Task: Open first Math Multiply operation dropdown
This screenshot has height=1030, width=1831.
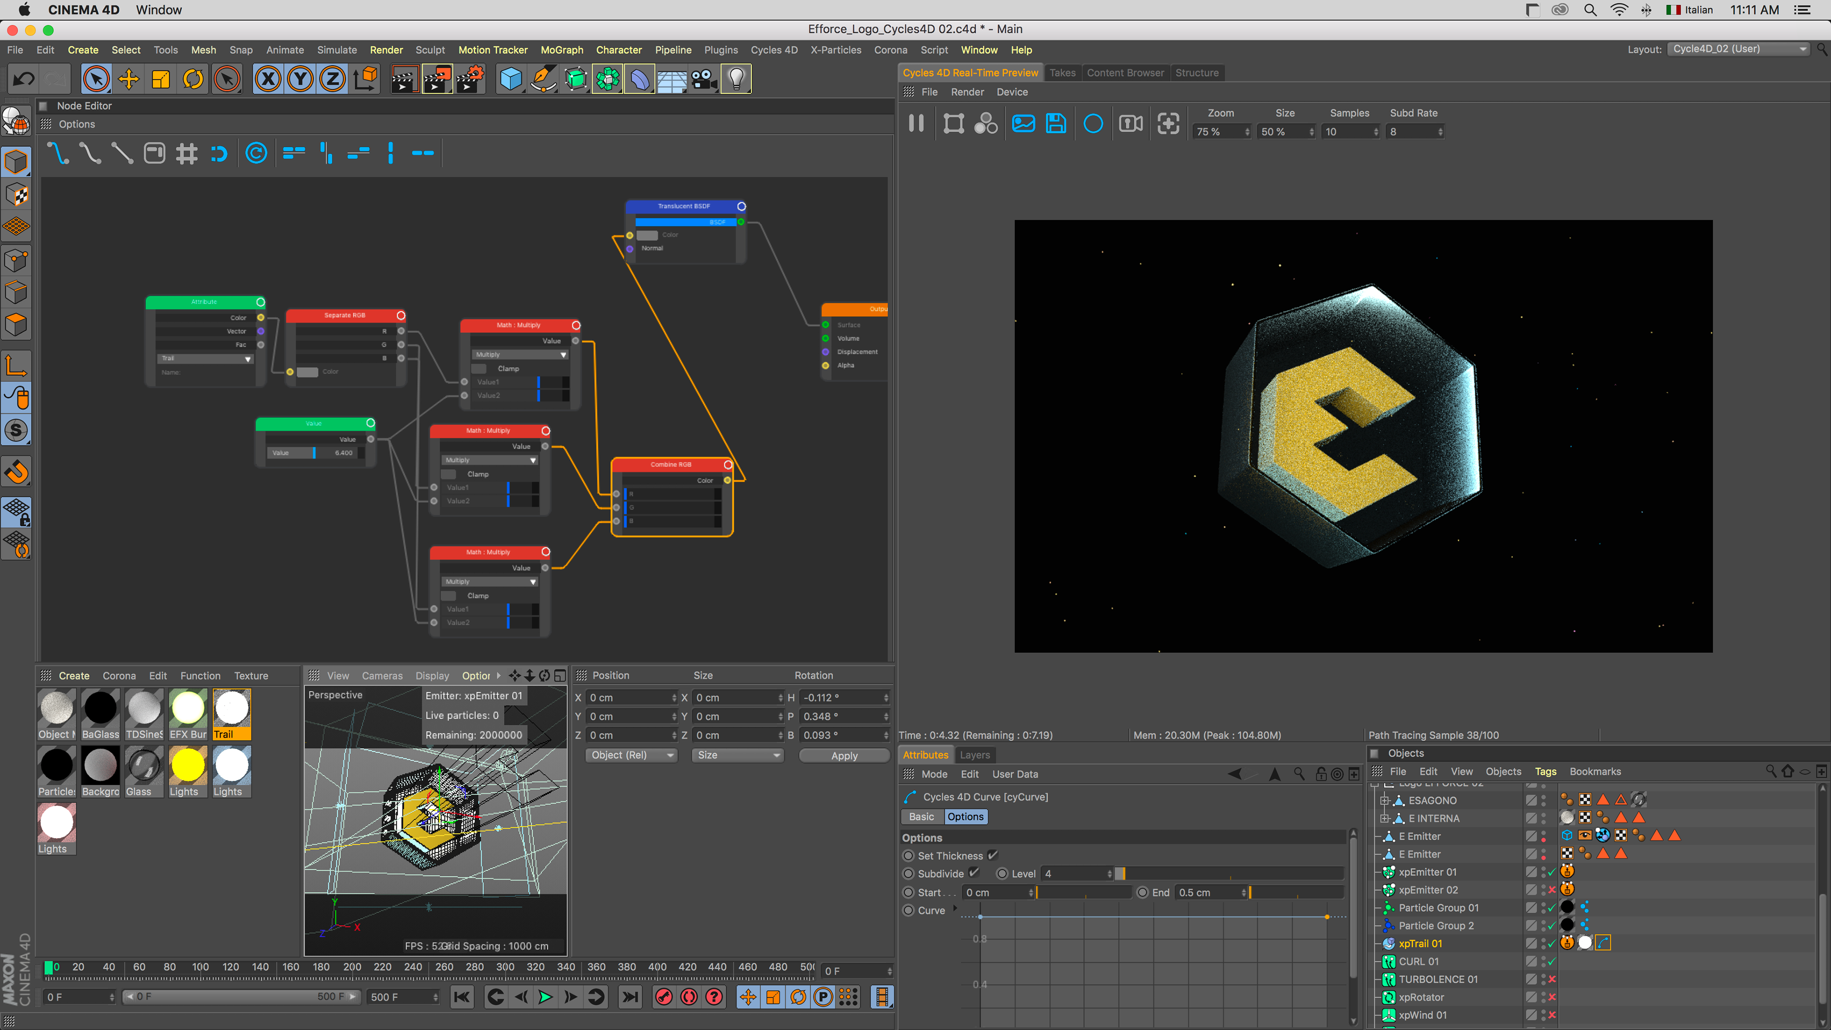Action: point(520,354)
